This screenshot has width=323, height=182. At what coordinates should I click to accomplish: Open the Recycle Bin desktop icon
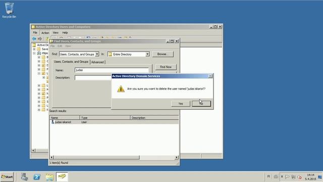pyautogui.click(x=9, y=10)
